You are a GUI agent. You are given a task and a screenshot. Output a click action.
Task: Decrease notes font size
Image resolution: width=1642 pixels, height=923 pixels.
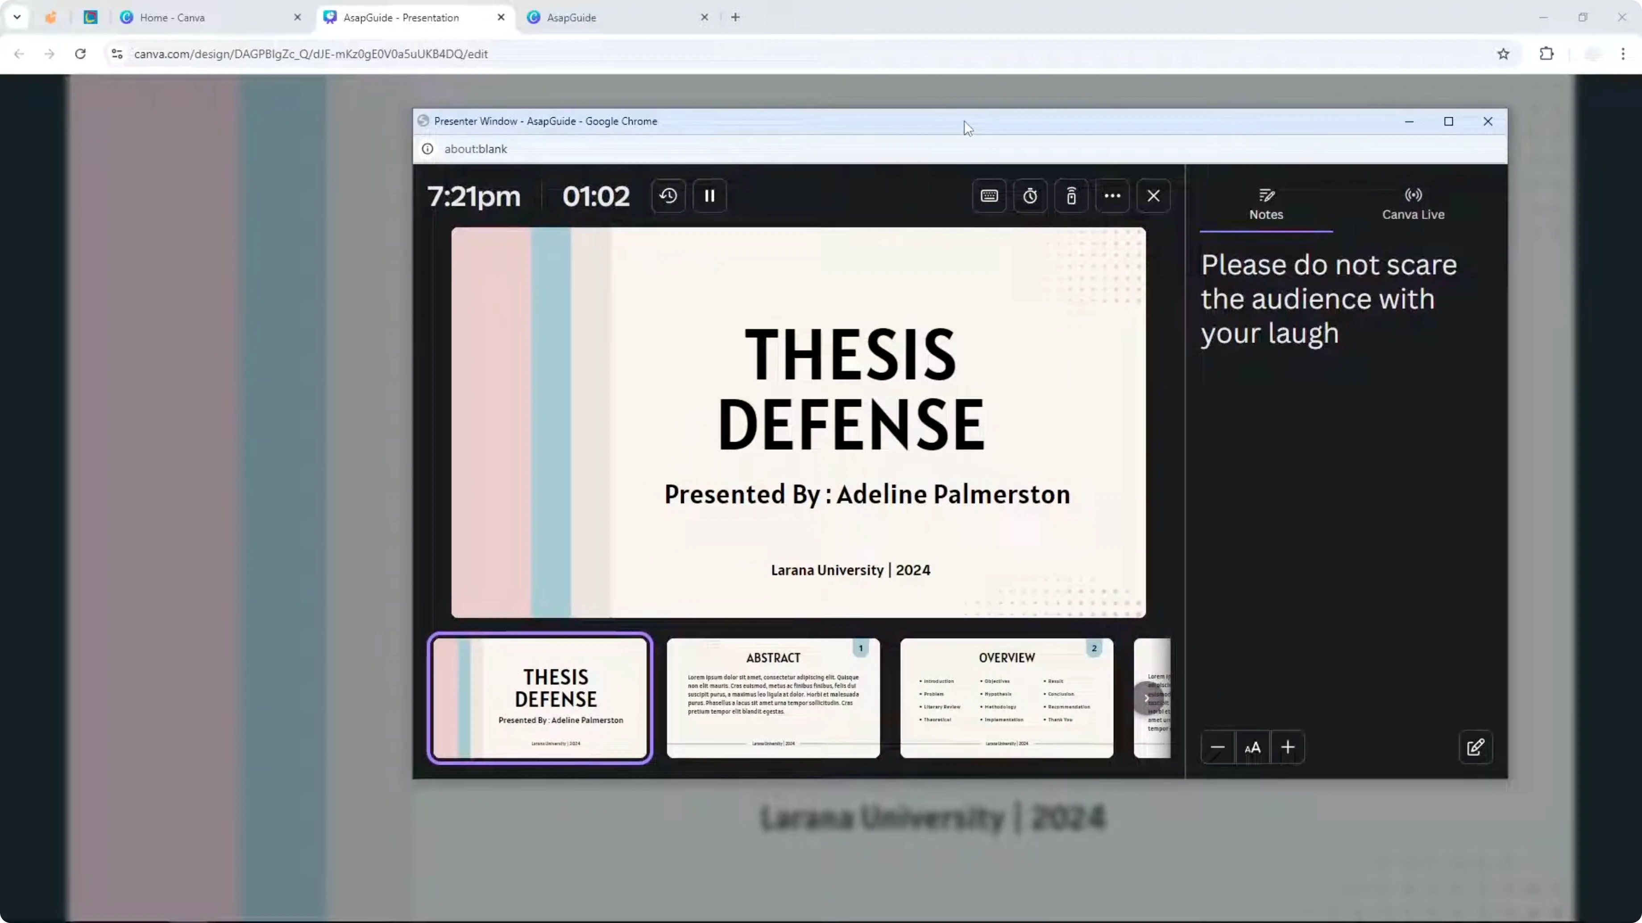1218,747
